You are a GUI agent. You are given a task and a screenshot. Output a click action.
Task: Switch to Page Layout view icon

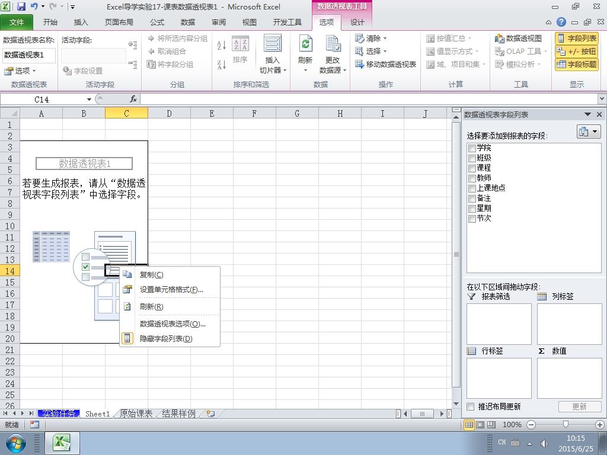480,425
